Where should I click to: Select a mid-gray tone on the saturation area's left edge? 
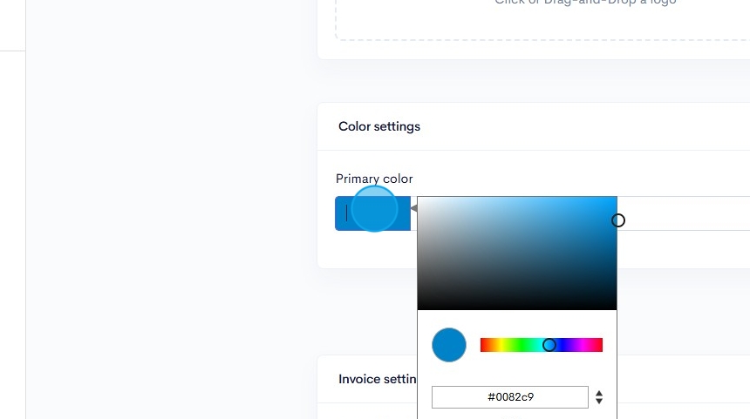point(419,253)
